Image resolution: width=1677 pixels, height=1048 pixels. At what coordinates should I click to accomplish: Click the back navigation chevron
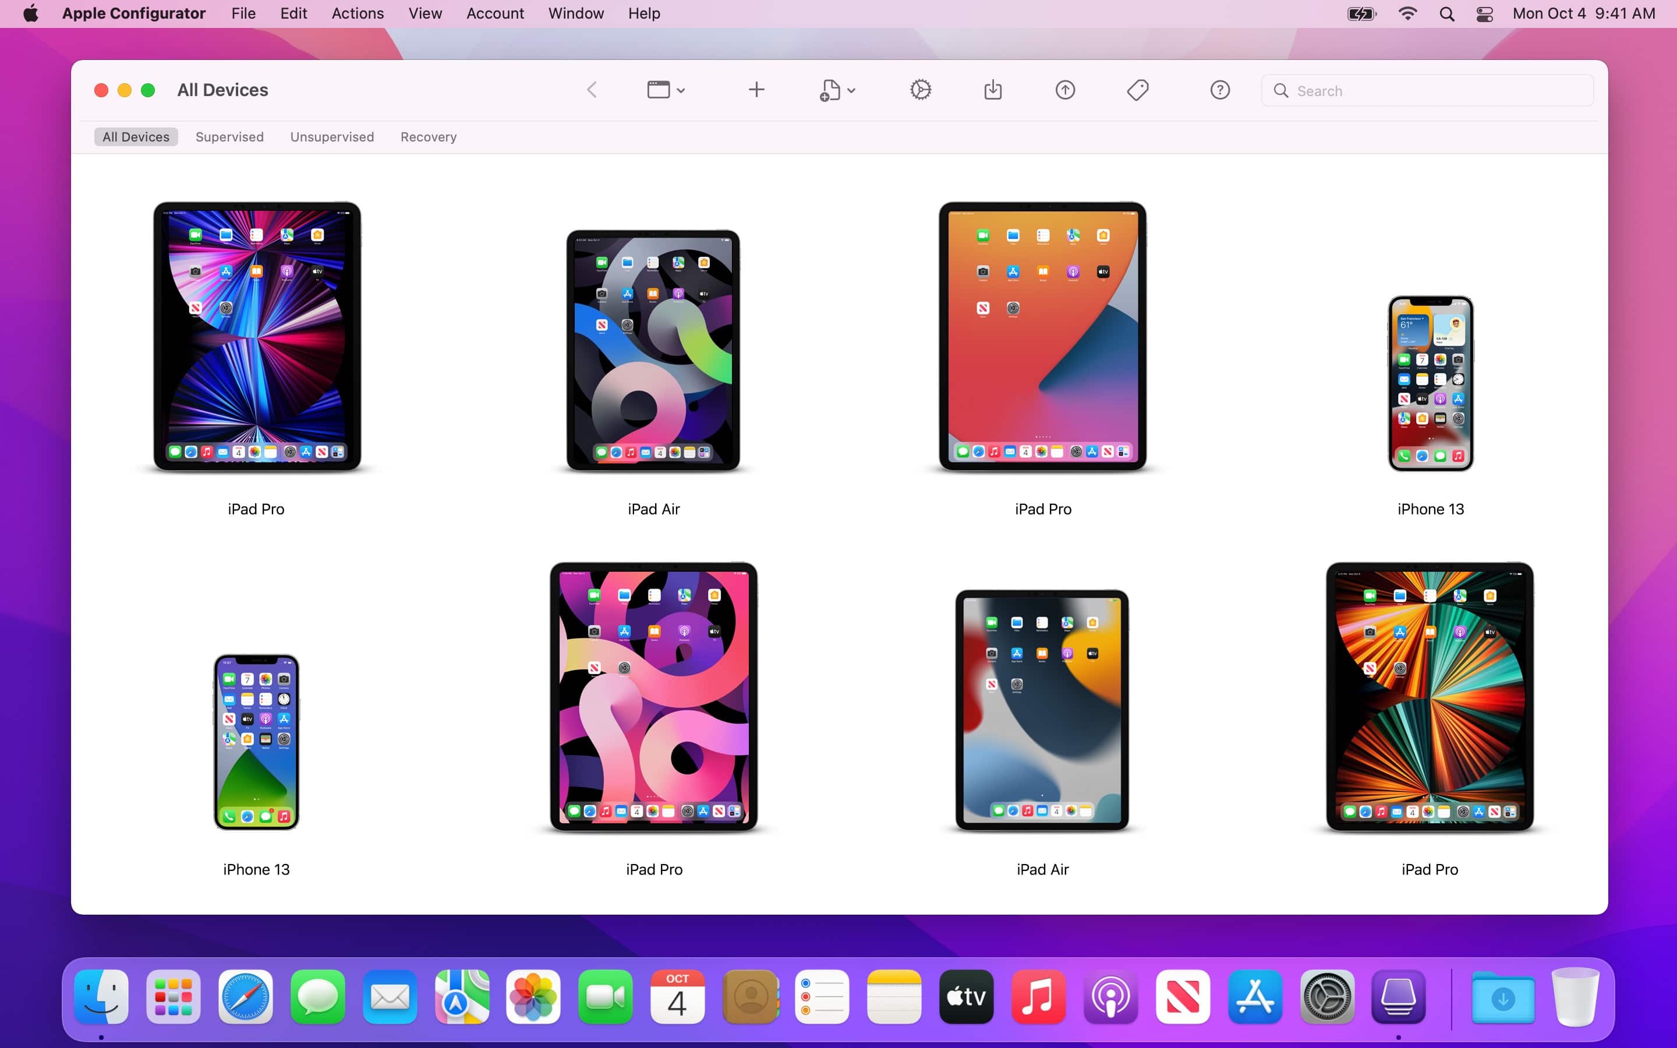point(593,90)
